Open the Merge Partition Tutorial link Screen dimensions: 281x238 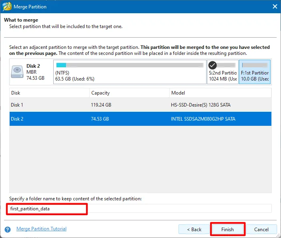pos(41,229)
